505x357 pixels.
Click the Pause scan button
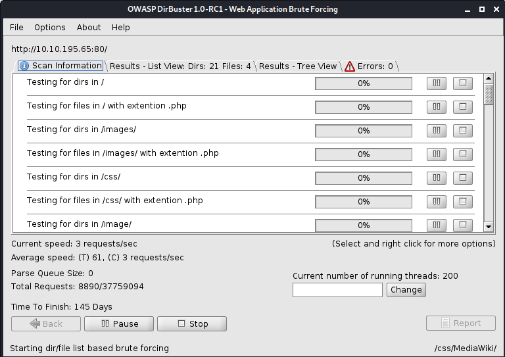119,324
